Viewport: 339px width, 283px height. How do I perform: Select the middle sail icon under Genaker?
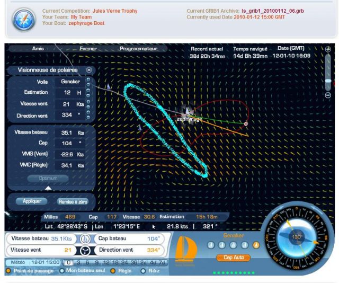pyautogui.click(x=233, y=245)
